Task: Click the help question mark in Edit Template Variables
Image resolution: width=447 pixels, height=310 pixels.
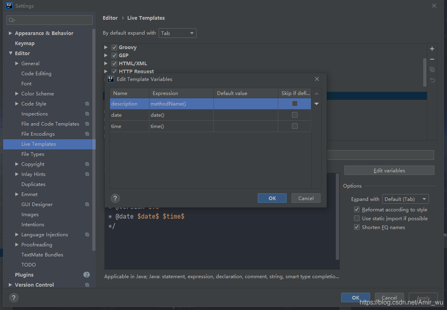Action: click(115, 198)
